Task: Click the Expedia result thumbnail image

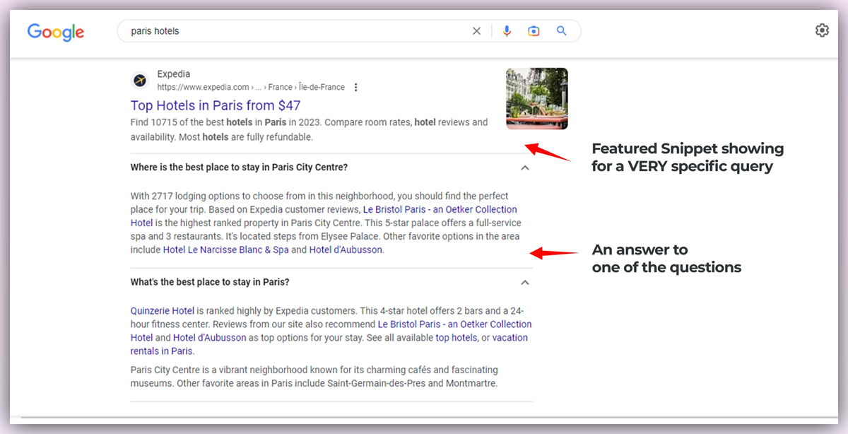Action: click(x=536, y=98)
